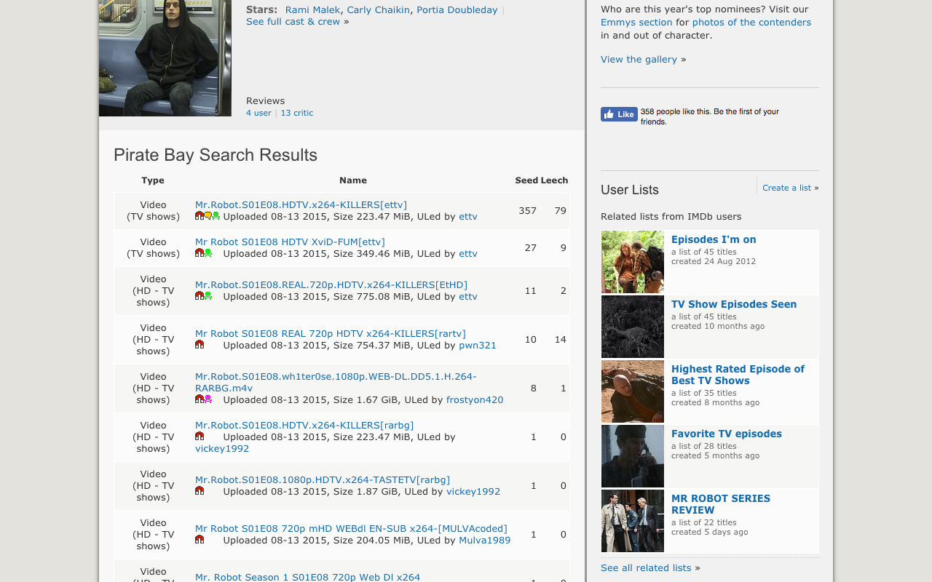
Task: Click View the gallery link
Action: [639, 59]
